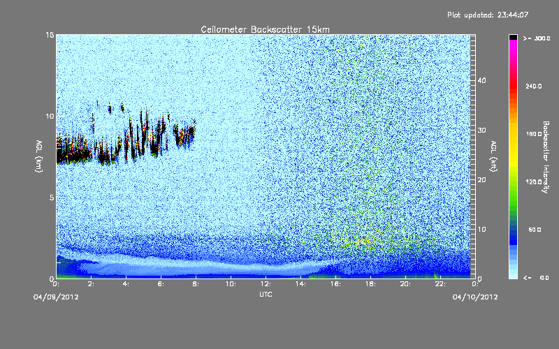Image resolution: width=559 pixels, height=349 pixels.
Task: Click the '16:' hour tick label
Action: click(x=335, y=284)
